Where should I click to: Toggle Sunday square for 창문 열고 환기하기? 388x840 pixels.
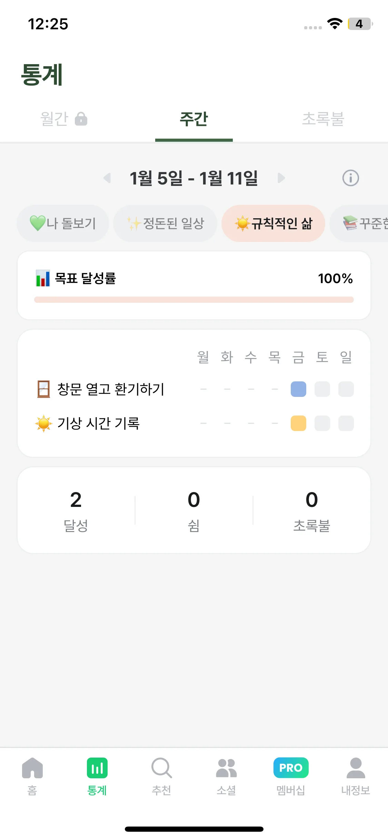point(346,389)
